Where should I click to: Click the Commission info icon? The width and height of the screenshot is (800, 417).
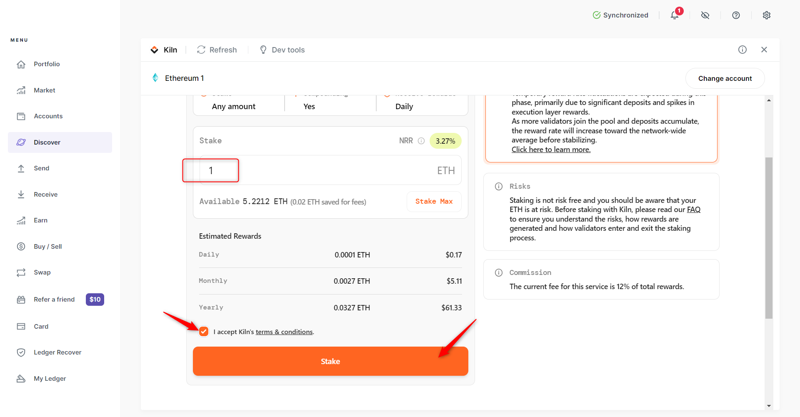pyautogui.click(x=499, y=272)
